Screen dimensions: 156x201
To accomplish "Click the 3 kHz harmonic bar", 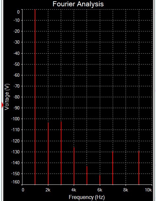I will pos(61,153).
